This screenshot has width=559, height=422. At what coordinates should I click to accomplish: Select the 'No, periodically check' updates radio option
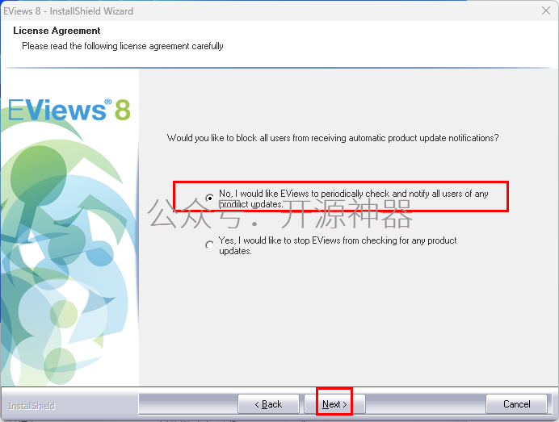pos(210,198)
